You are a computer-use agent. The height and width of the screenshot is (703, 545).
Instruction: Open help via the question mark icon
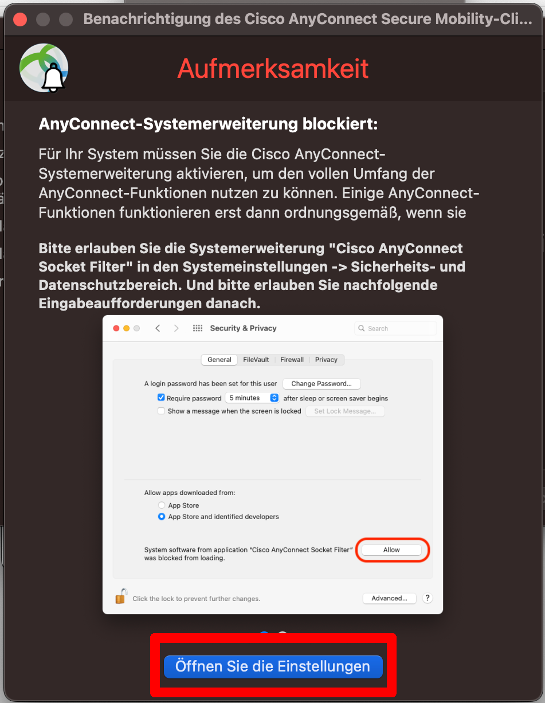[x=427, y=598]
